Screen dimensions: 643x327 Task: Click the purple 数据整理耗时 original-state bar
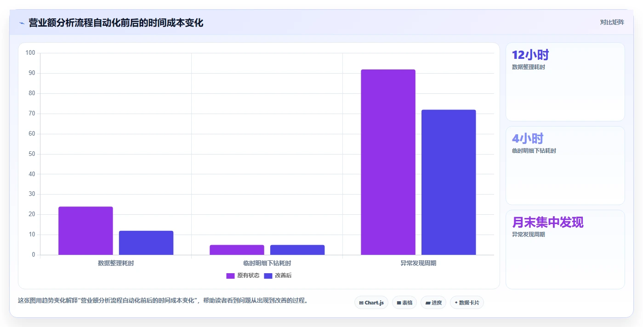pos(85,230)
